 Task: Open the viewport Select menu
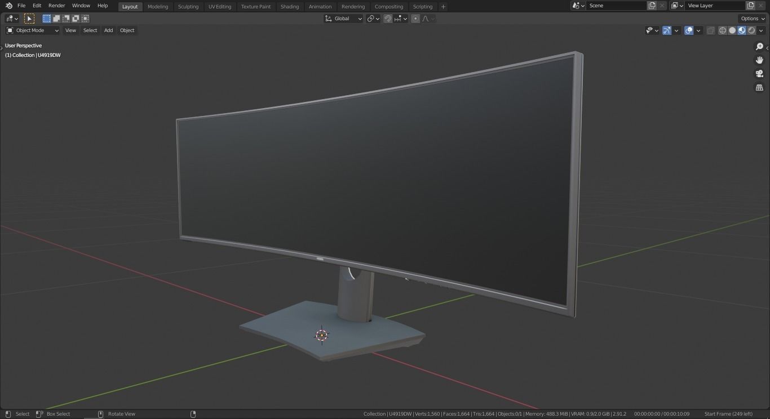point(90,30)
